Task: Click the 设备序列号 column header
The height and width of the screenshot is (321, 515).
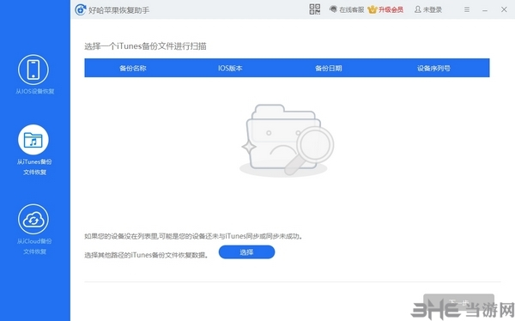Action: coord(433,69)
